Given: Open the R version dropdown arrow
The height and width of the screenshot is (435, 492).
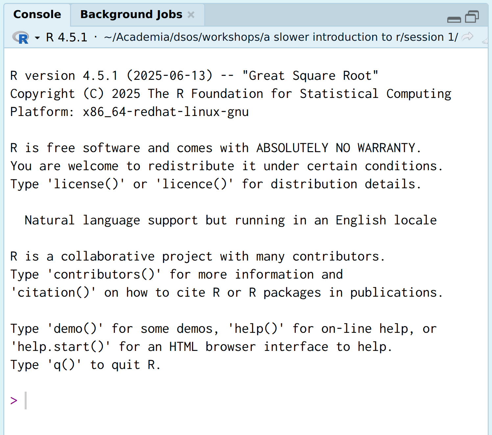Looking at the screenshot, I should tap(37, 38).
